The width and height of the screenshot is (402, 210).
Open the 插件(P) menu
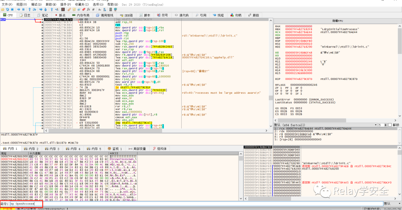(66, 4)
